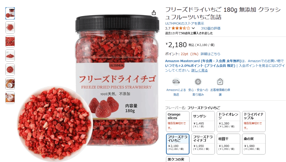Open the 392個の評価 reviews link
The width and height of the screenshot is (286, 162).
coord(211,28)
